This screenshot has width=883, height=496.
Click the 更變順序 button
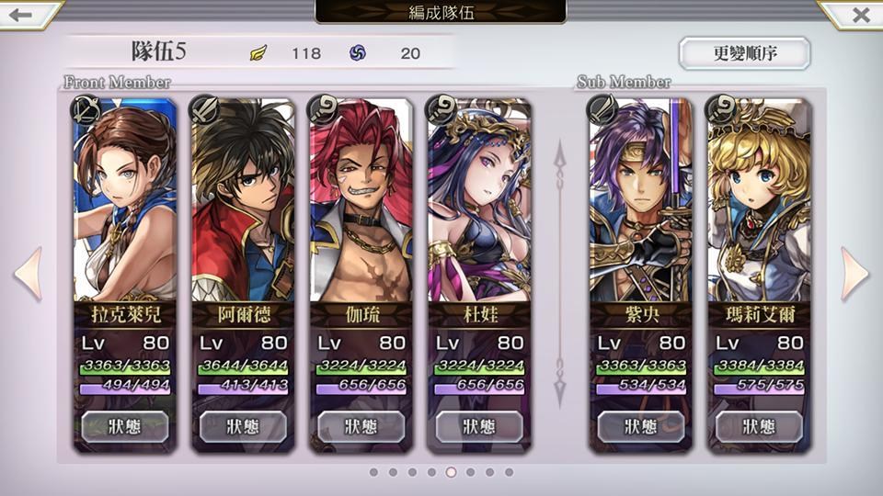coord(744,53)
